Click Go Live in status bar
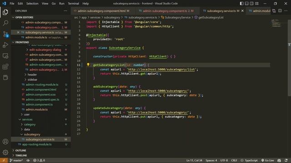Image resolution: width=291 pixels, height=163 pixels. click(268, 160)
